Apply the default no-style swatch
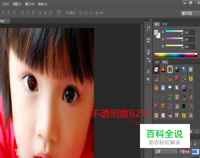200x158 pixels. coord(156,70)
